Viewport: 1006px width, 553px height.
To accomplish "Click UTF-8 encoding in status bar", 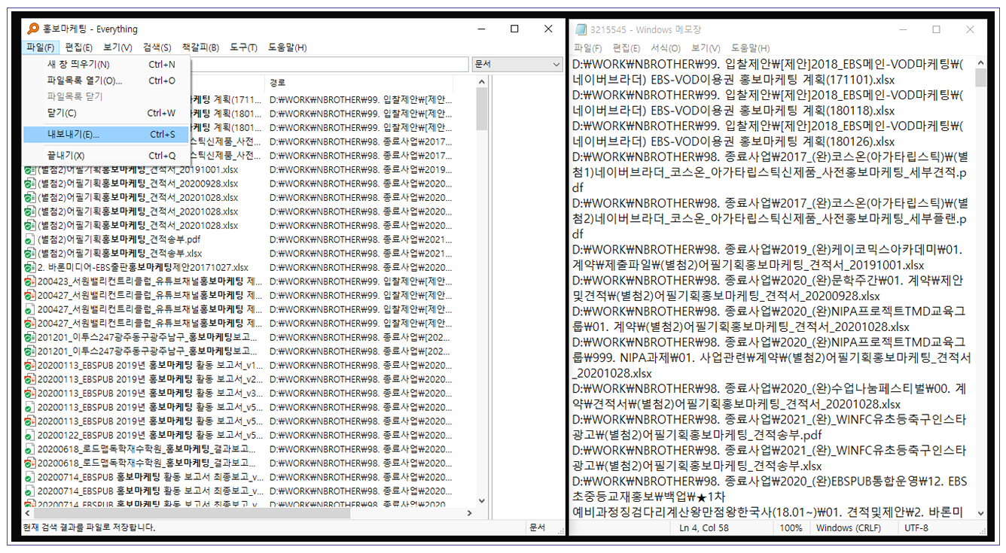I will pos(915,528).
